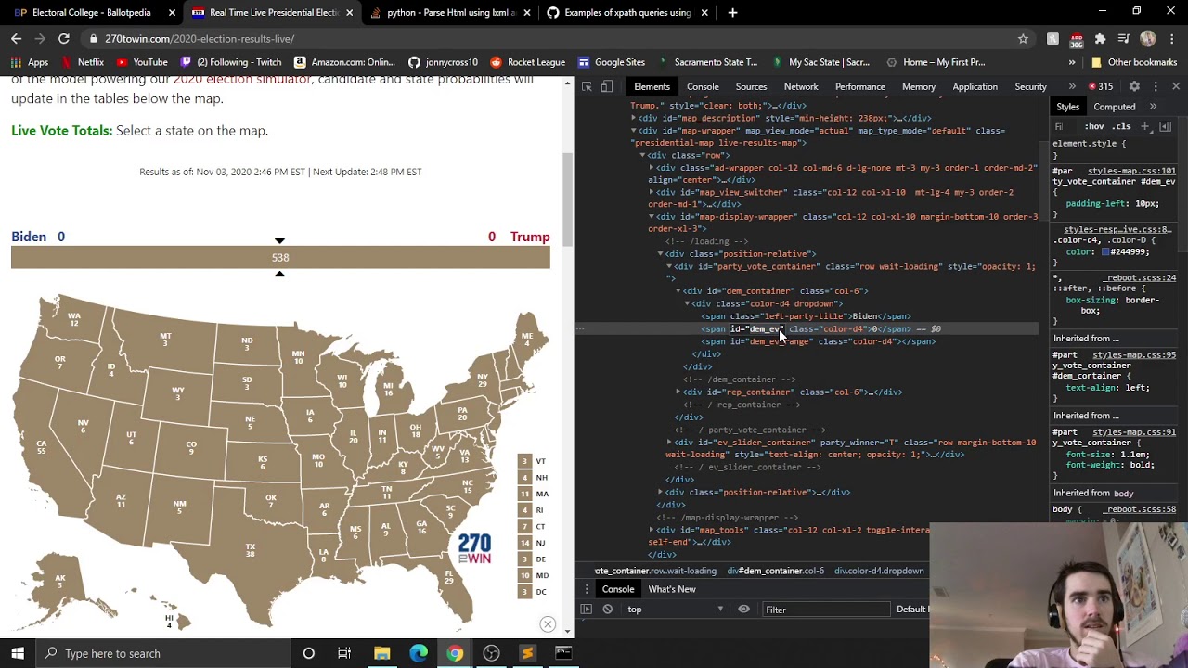Go back with browser back arrow
Screen dimensions: 1188x668
tap(16, 38)
